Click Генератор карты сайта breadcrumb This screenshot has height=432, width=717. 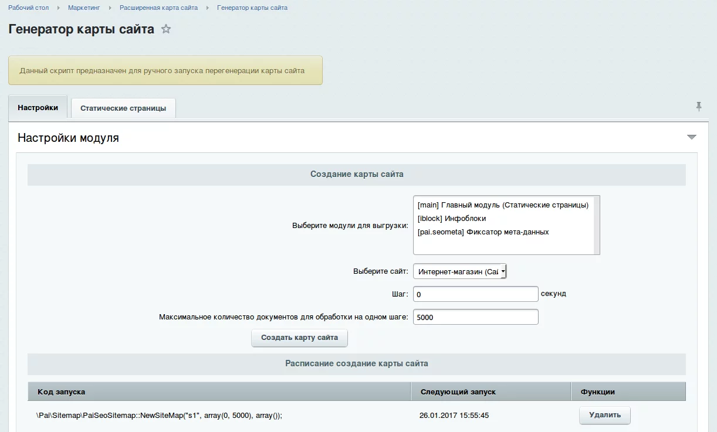(252, 8)
